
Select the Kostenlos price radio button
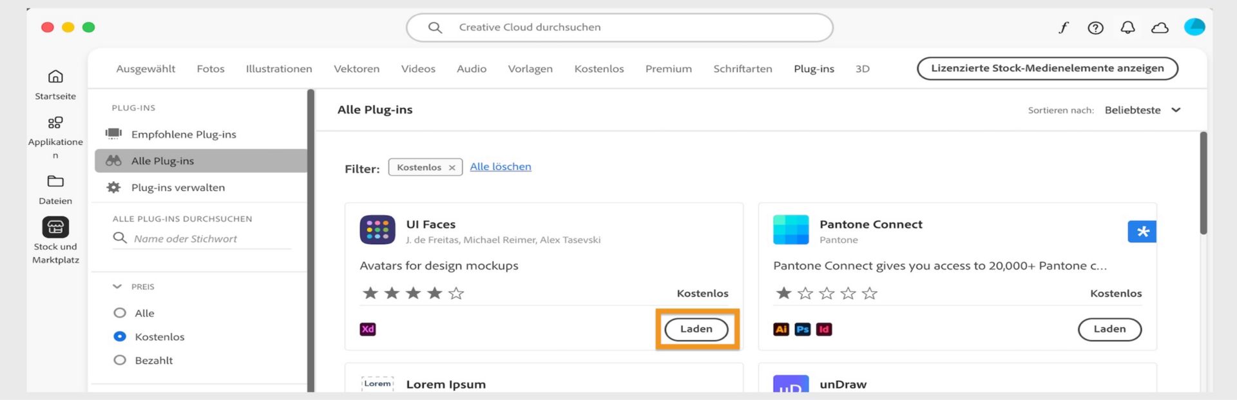tap(120, 336)
